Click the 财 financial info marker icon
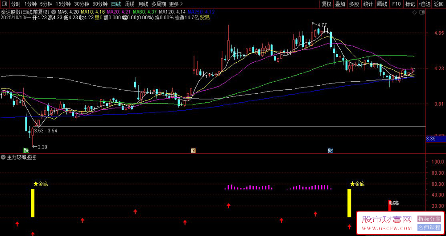The image size is (446, 236). coord(330,150)
